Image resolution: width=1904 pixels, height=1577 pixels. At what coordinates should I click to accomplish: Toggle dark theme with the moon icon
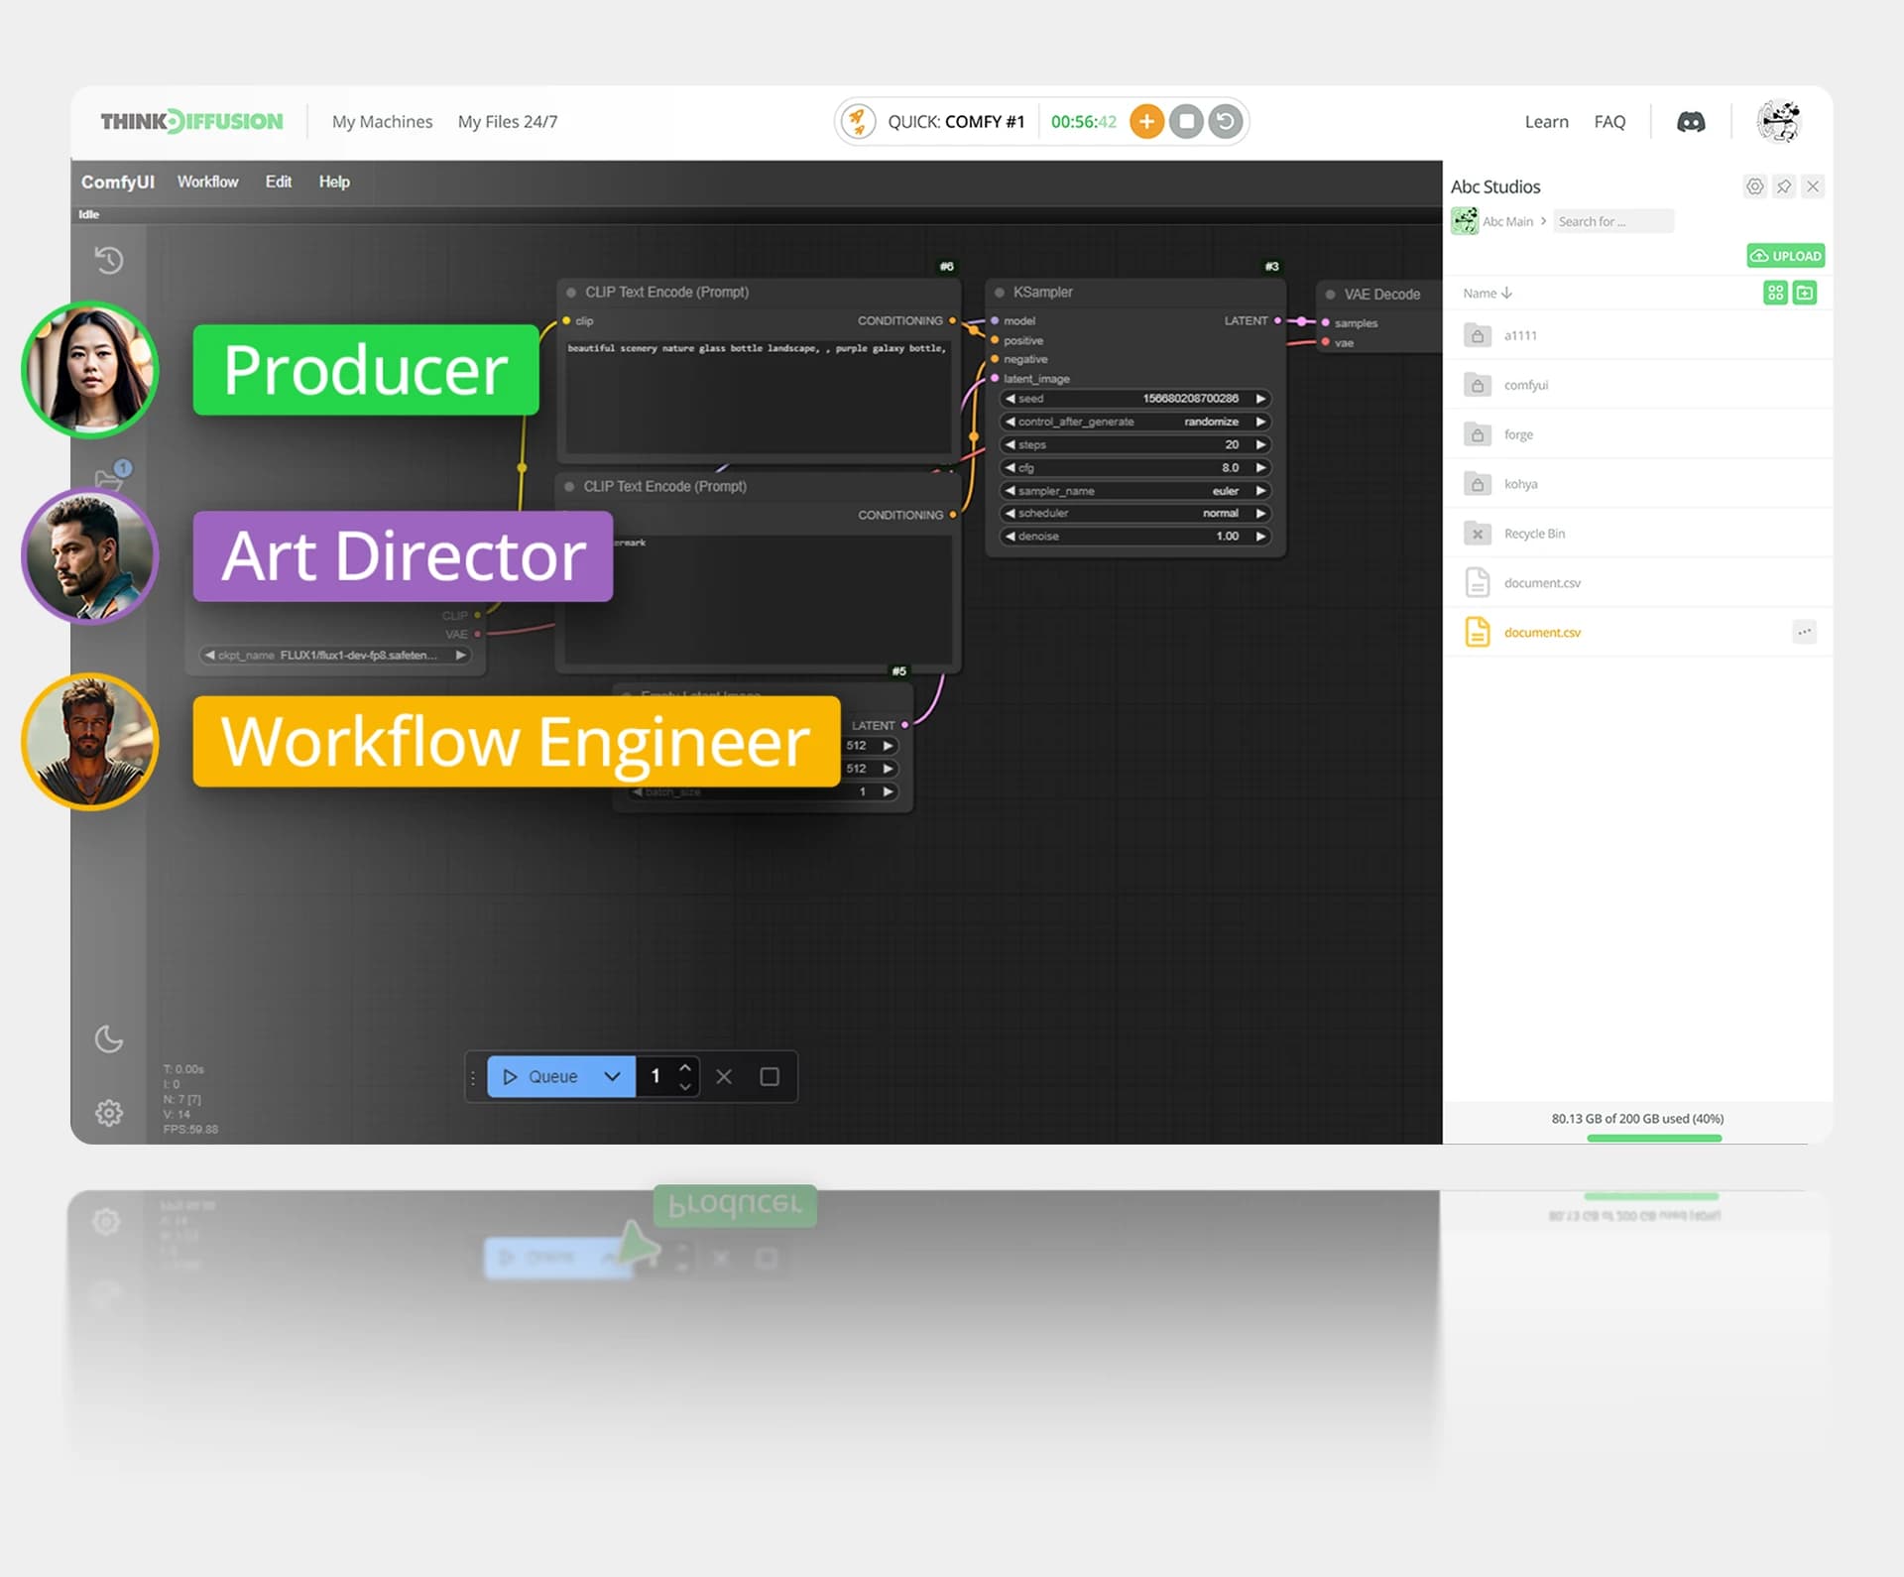[x=109, y=1038]
